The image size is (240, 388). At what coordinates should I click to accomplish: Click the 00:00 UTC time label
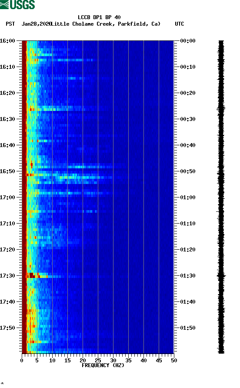(x=188, y=40)
